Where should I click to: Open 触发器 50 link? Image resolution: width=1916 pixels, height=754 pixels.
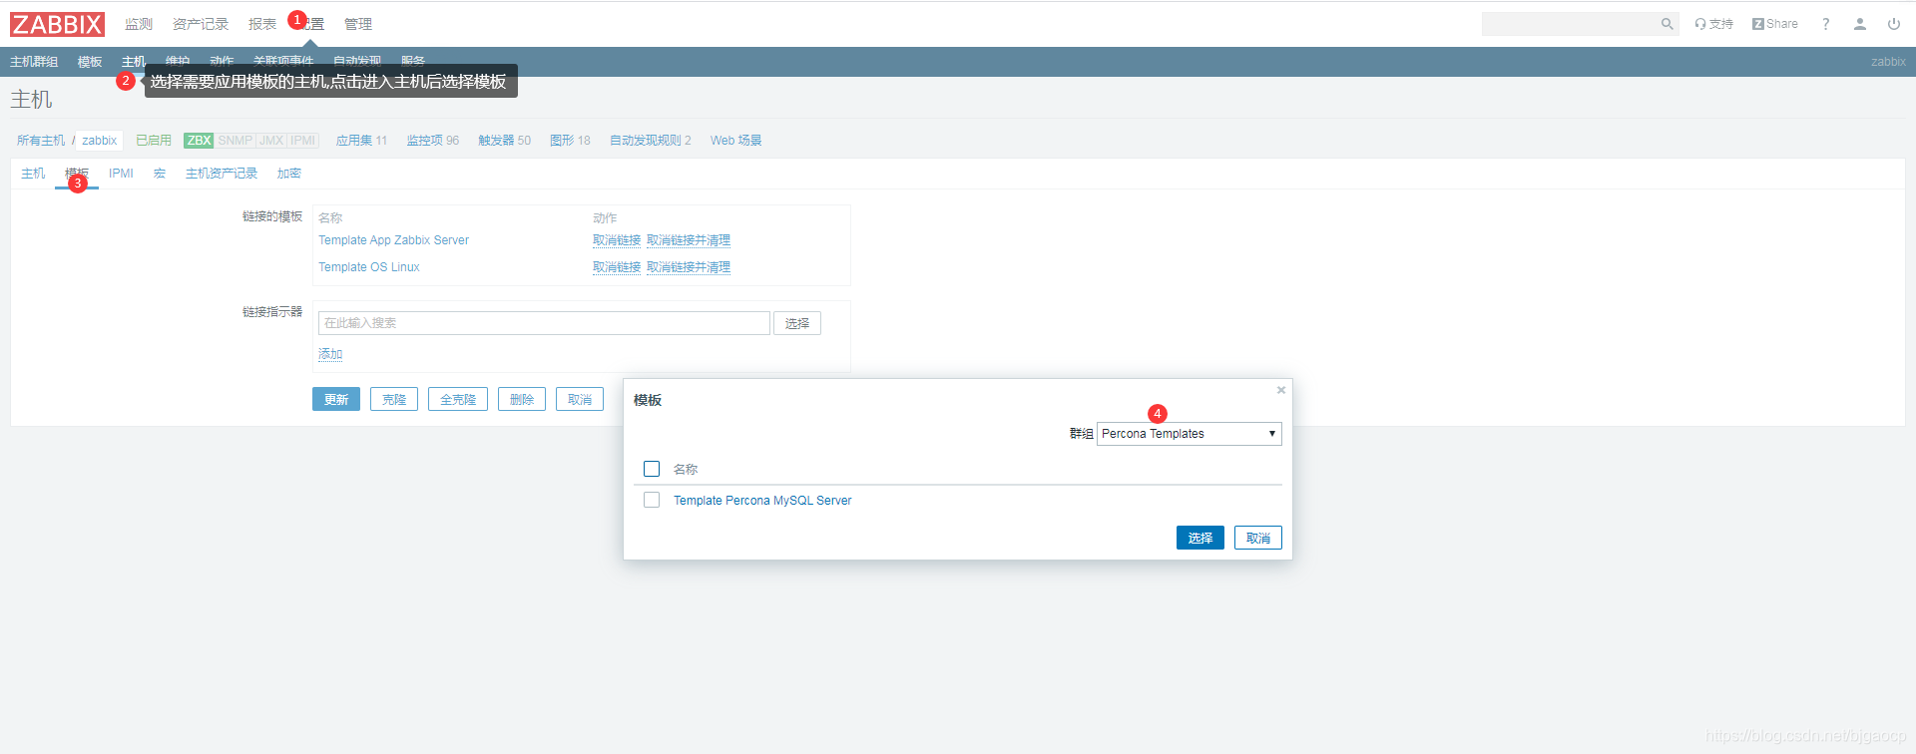[x=505, y=141]
